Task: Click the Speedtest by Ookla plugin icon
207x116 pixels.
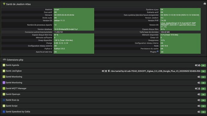Action: (4, 111)
